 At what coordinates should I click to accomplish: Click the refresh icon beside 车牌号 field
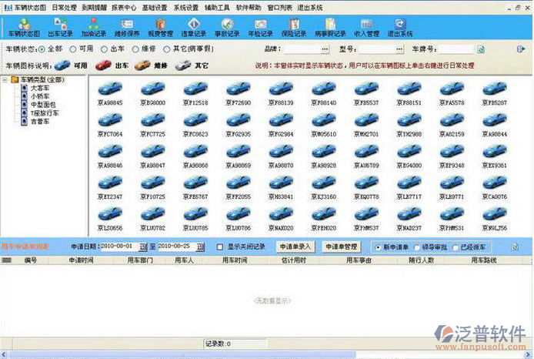point(481,50)
